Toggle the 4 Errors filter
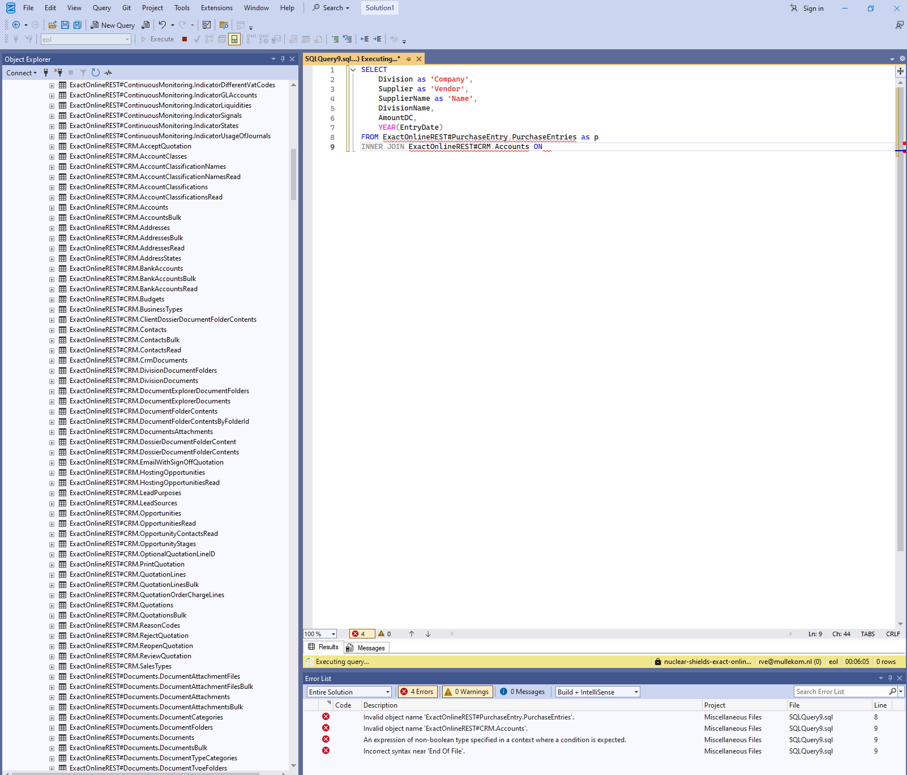The width and height of the screenshot is (907, 775). pyautogui.click(x=417, y=692)
